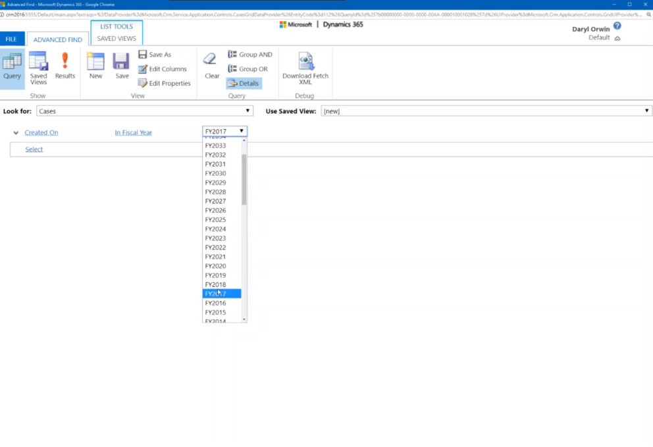
Task: Open the FILE tab
Action: pyautogui.click(x=11, y=39)
